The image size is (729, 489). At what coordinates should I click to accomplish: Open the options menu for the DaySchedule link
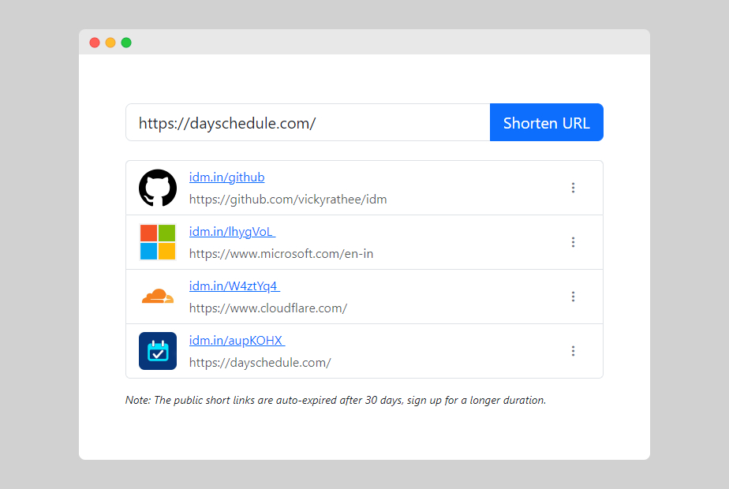point(574,350)
